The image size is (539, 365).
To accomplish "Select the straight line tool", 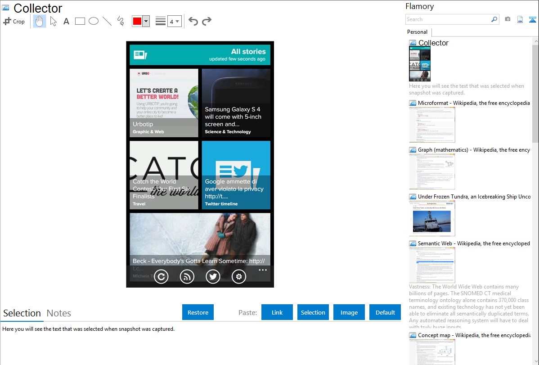I will [x=107, y=21].
